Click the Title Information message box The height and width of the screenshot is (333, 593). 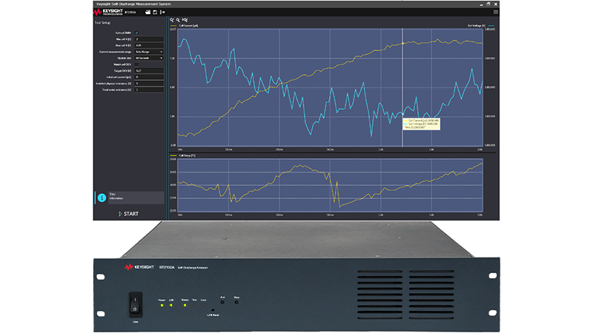point(136,198)
